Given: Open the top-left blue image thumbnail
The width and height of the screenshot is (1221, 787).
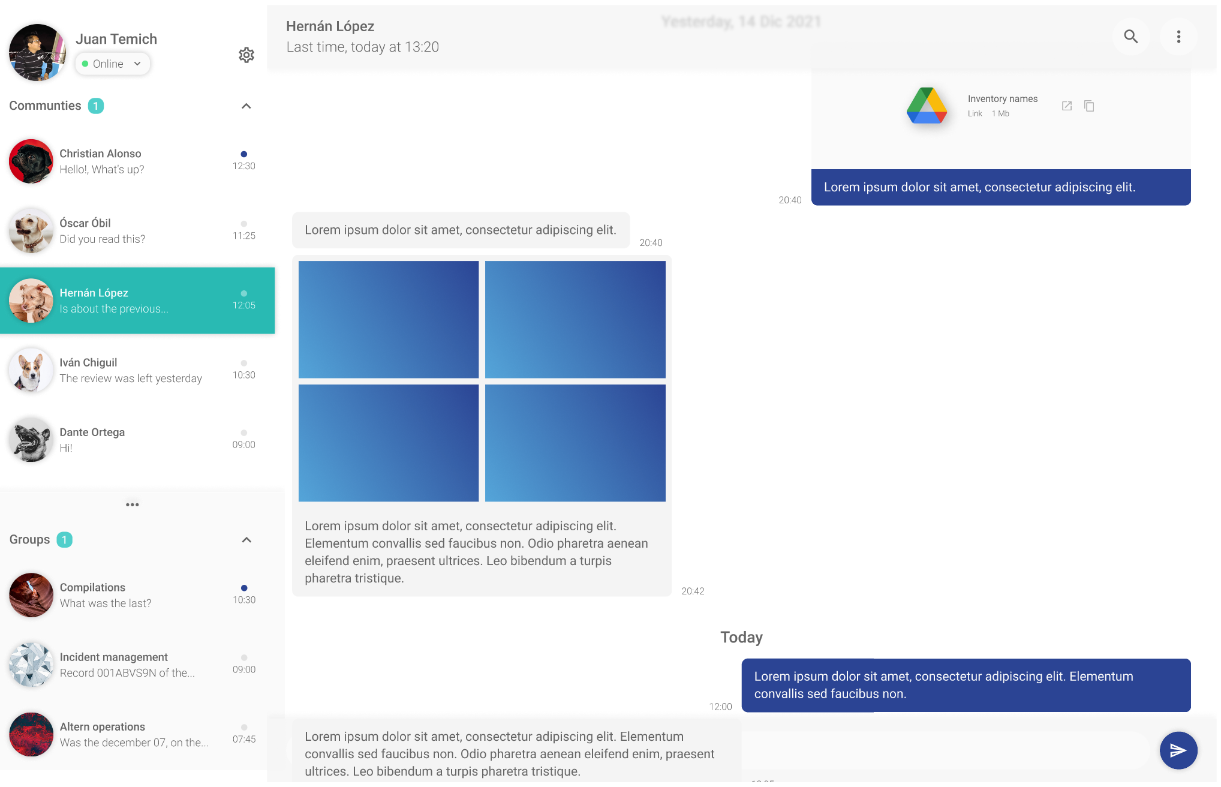Looking at the screenshot, I should (388, 319).
